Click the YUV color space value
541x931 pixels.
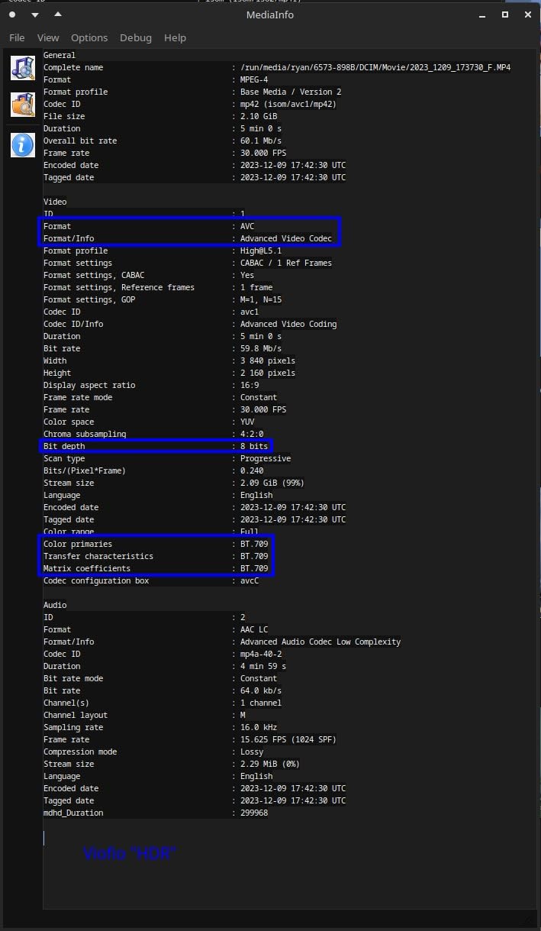(x=247, y=422)
